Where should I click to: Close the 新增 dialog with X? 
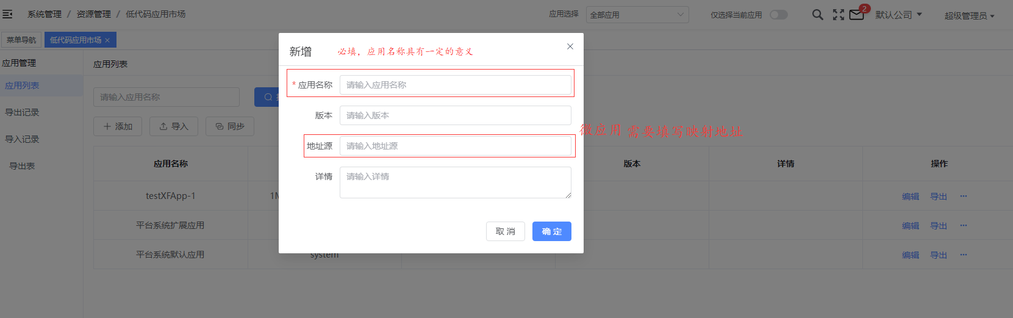570,46
